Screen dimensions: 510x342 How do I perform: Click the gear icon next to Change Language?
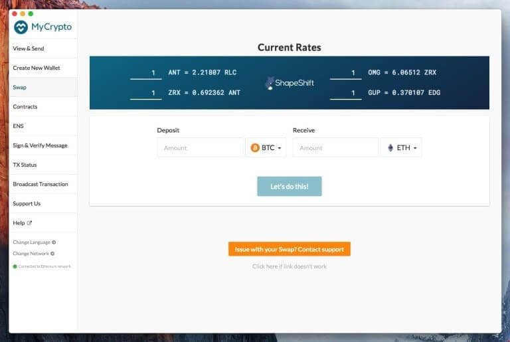54,242
